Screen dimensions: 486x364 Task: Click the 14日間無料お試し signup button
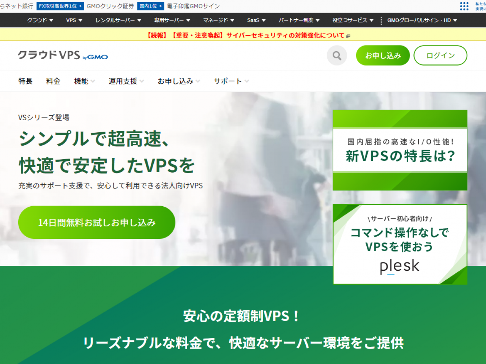[x=96, y=223]
